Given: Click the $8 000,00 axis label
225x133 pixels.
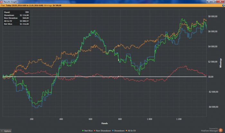Looking at the screenshot, I should tap(213, 16).
